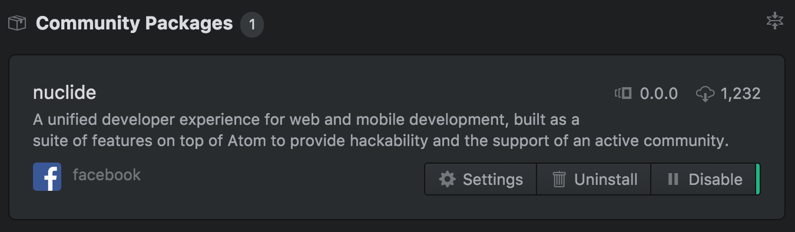The image size is (795, 232).
Task: Click the Facebook logo avatar
Action: (x=47, y=177)
